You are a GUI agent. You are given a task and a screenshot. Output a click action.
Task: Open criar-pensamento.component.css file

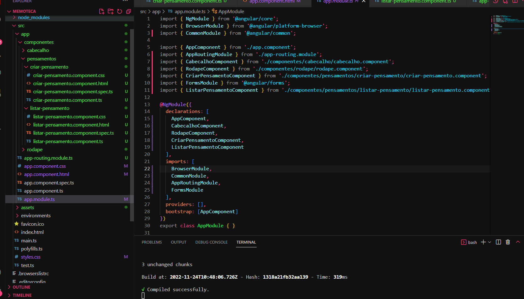(x=69, y=75)
